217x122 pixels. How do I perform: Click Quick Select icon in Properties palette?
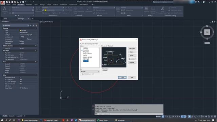pyautogui.click(x=37, y=25)
